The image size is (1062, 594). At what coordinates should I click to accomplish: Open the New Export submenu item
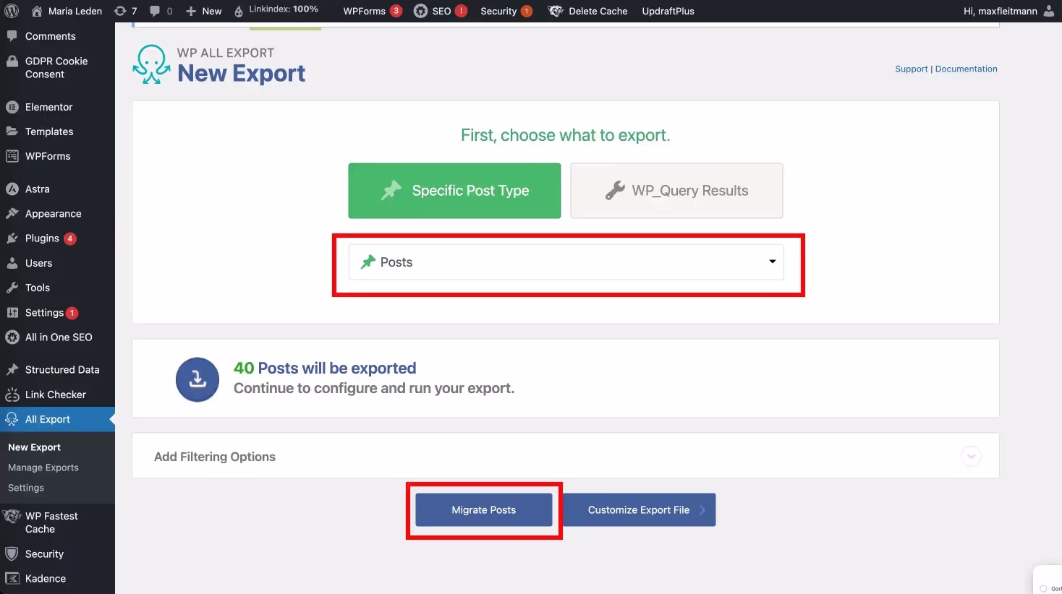pos(34,447)
